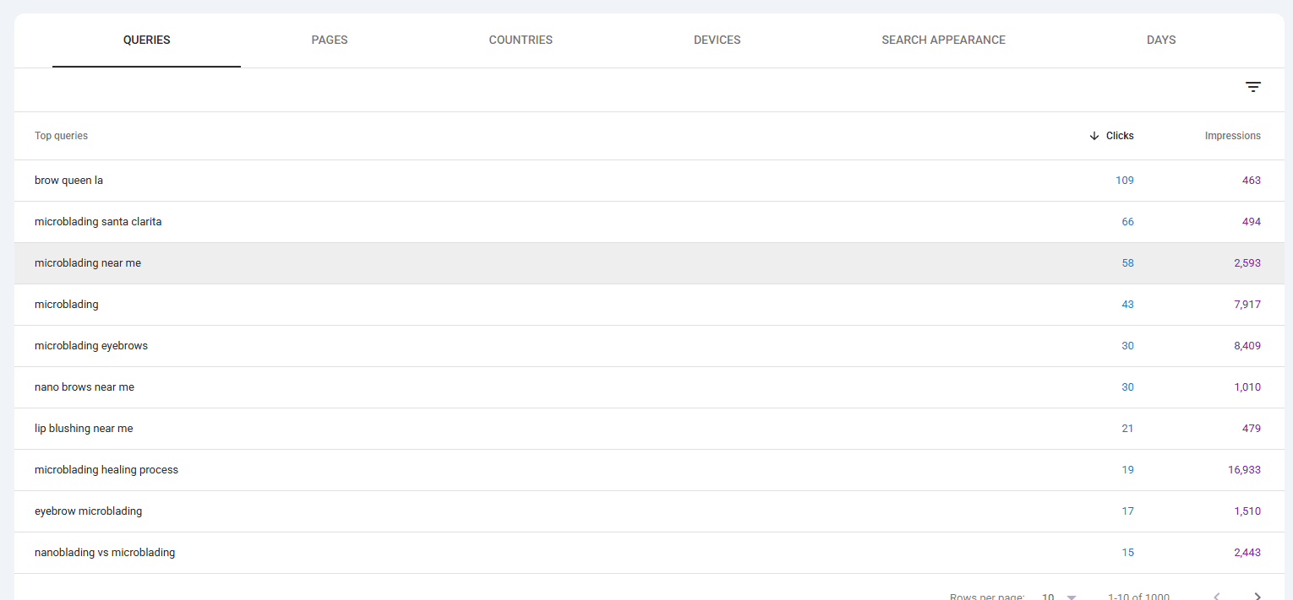Click the descending sort arrow beside Clicks
The height and width of the screenshot is (600, 1293).
point(1094,136)
